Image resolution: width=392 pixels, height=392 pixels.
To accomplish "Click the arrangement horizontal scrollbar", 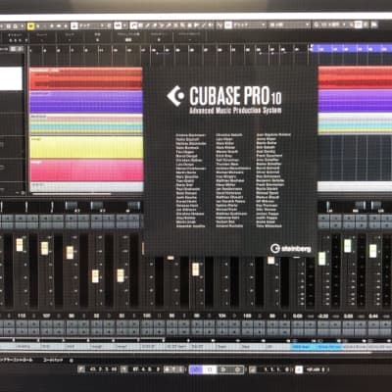I will [72, 194].
